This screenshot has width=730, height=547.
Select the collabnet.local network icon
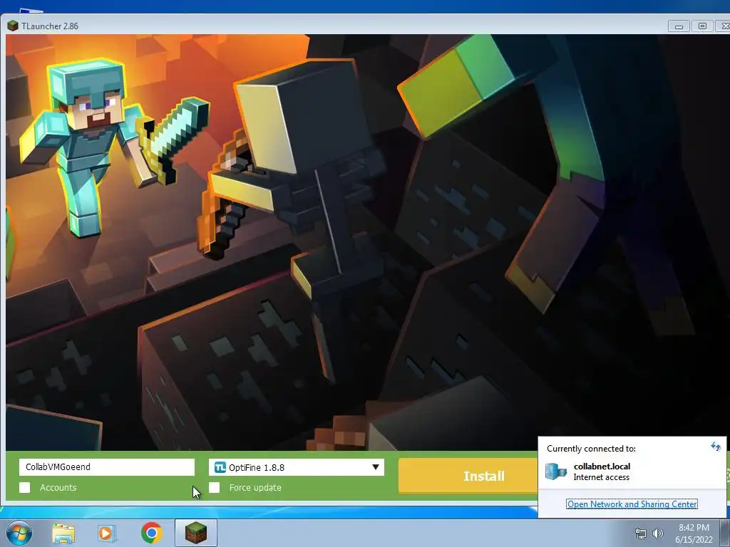(556, 472)
